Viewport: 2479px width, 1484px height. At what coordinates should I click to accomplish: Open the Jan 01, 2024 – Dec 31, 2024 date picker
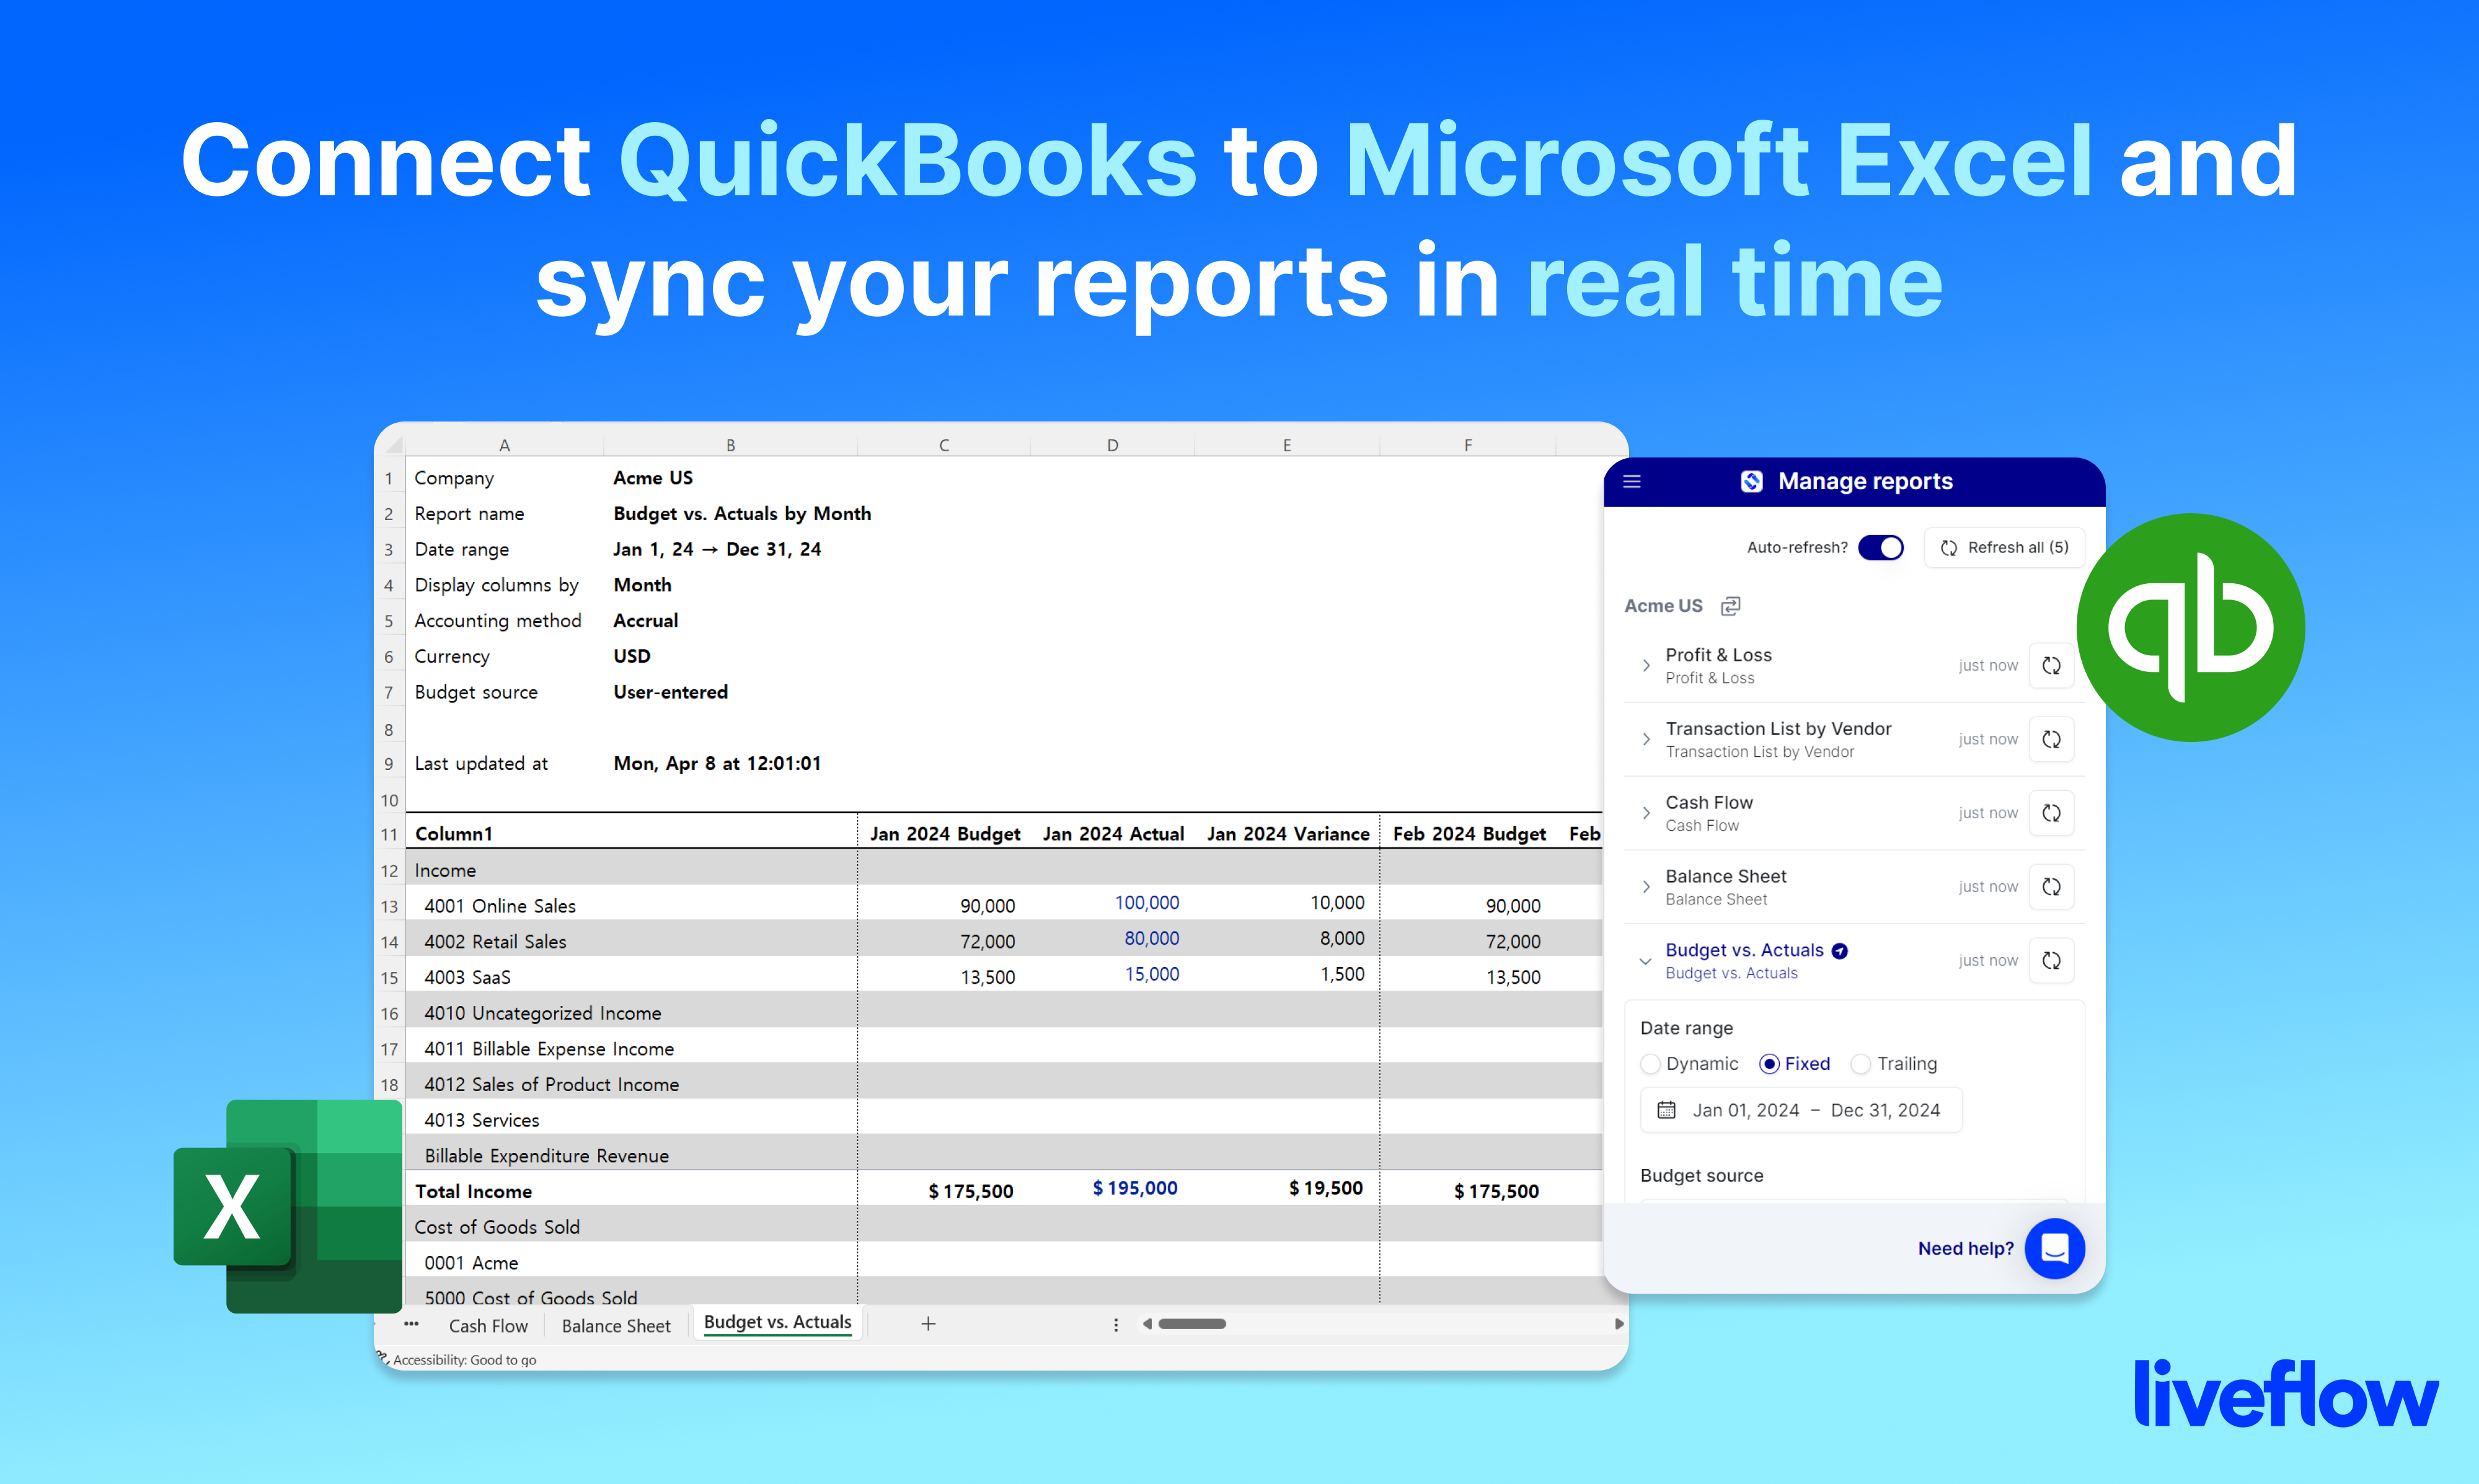click(1801, 1110)
